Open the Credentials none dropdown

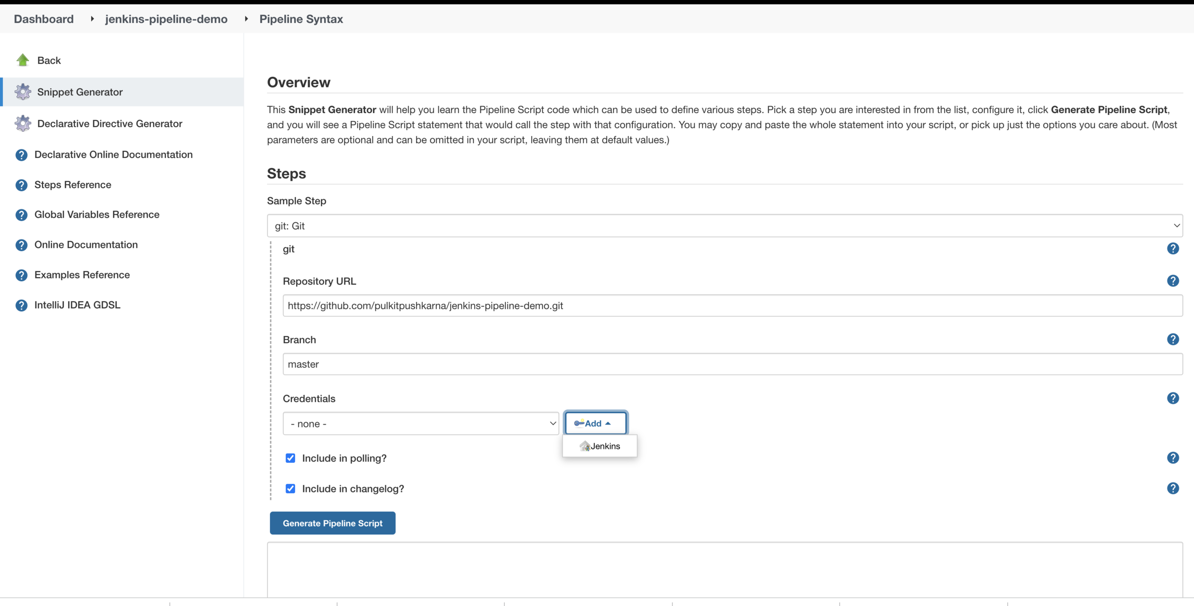(420, 424)
